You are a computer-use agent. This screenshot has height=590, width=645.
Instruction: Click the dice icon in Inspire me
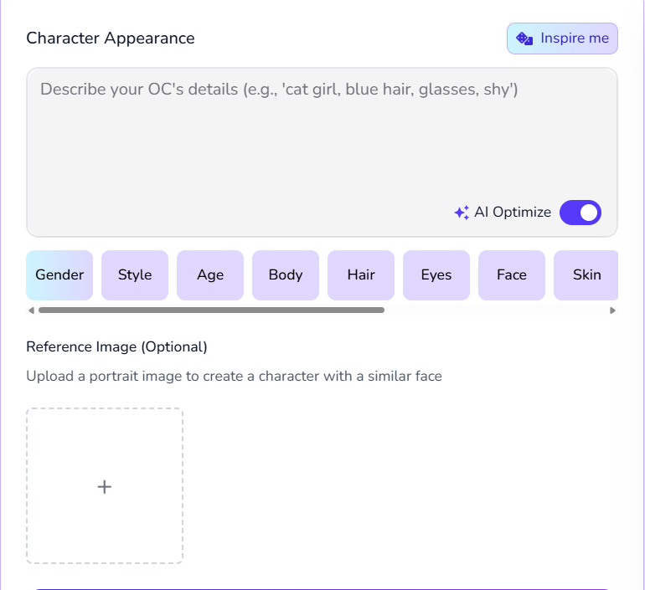click(x=524, y=38)
